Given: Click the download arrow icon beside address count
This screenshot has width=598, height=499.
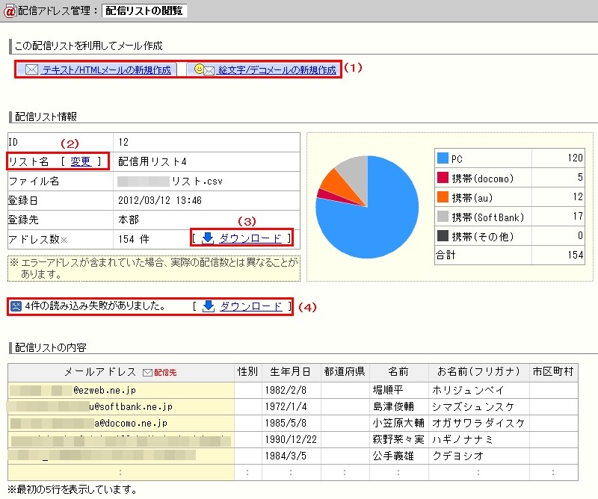Looking at the screenshot, I should [x=208, y=238].
